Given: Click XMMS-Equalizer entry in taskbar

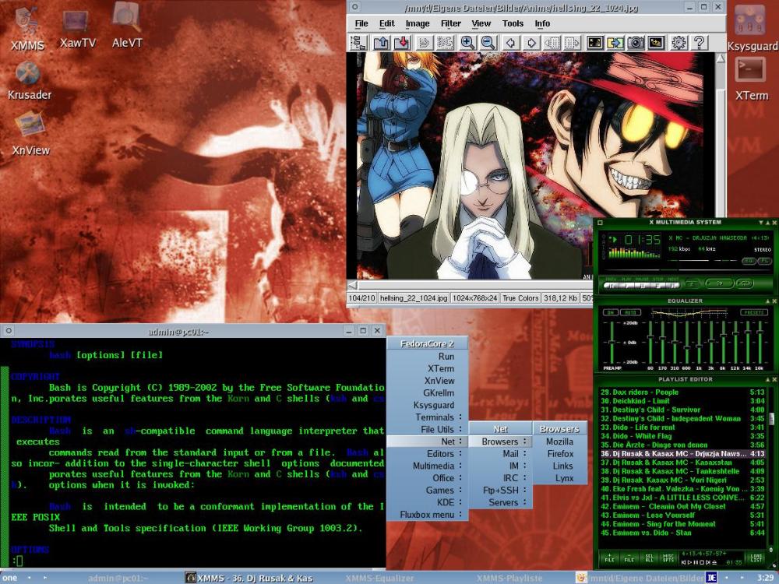Looking at the screenshot, I should pyautogui.click(x=379, y=578).
